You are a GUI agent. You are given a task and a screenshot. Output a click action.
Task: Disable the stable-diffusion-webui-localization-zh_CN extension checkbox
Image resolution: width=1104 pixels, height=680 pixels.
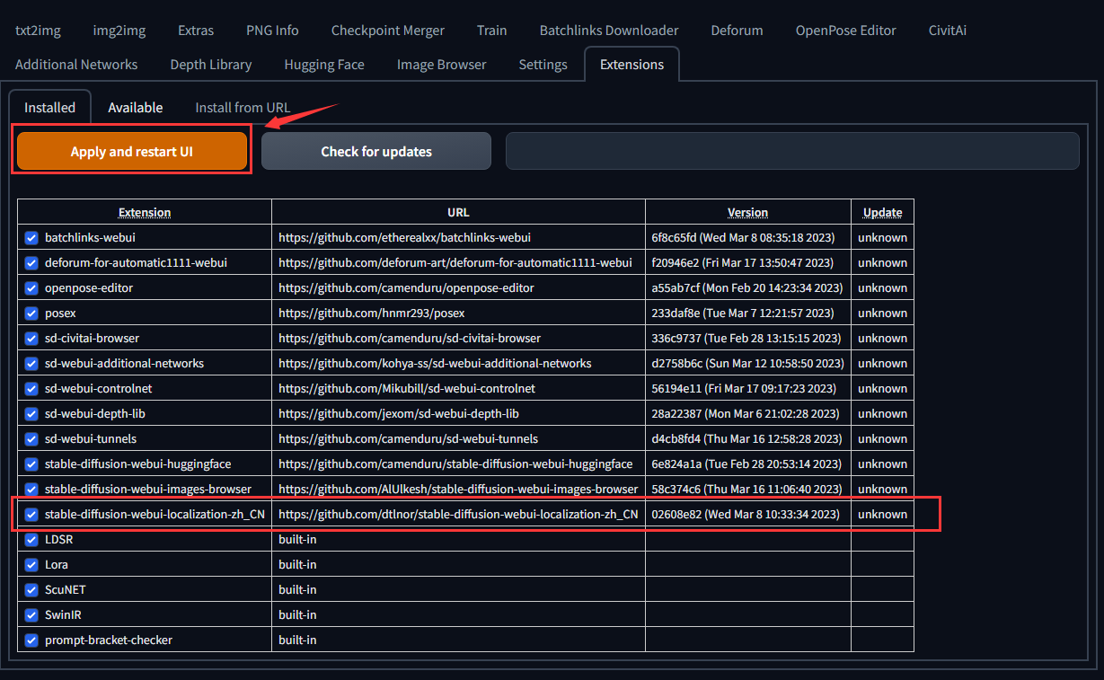(x=31, y=514)
